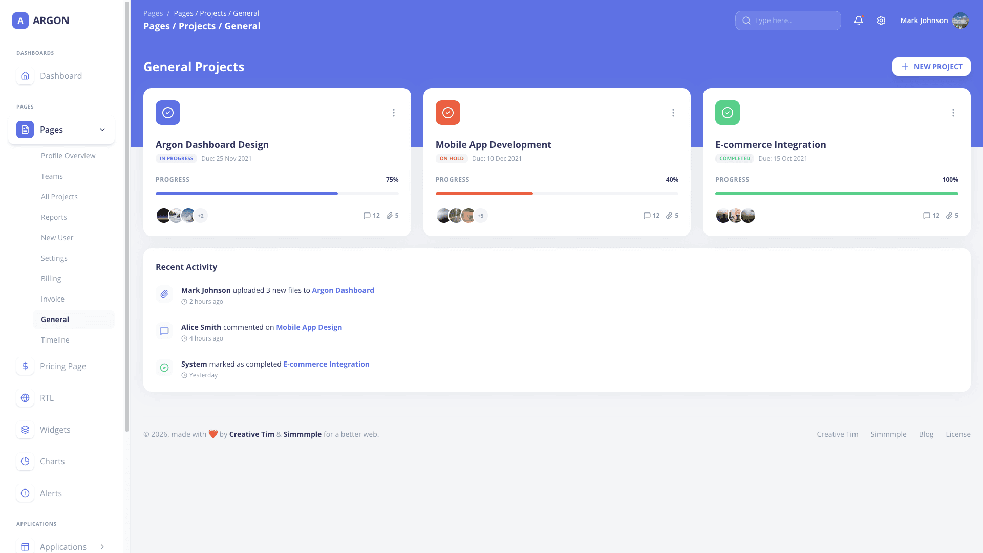The height and width of the screenshot is (553, 983).
Task: Select the Pricing Page sidebar icon
Action: (25, 366)
